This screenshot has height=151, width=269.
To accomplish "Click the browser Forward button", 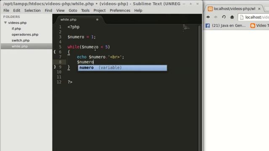I will 216,17.
